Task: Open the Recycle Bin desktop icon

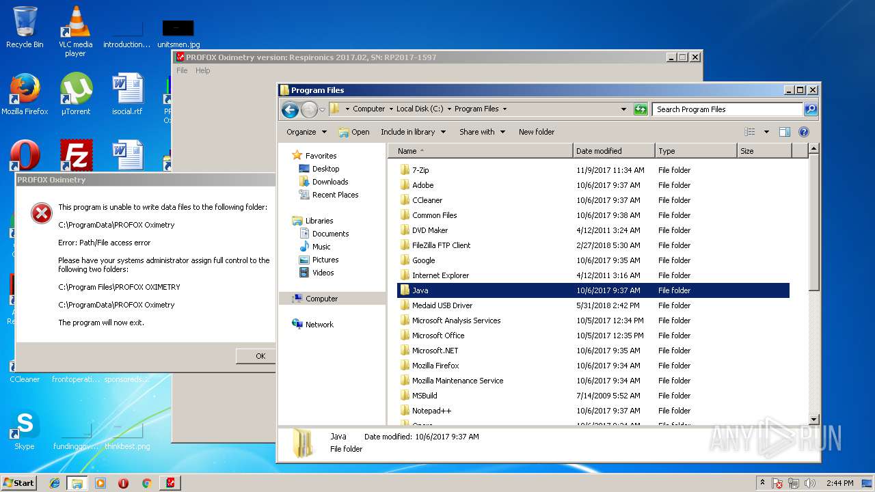Action: pyautogui.click(x=25, y=27)
